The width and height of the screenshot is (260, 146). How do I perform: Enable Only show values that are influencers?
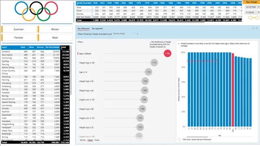click(x=179, y=140)
